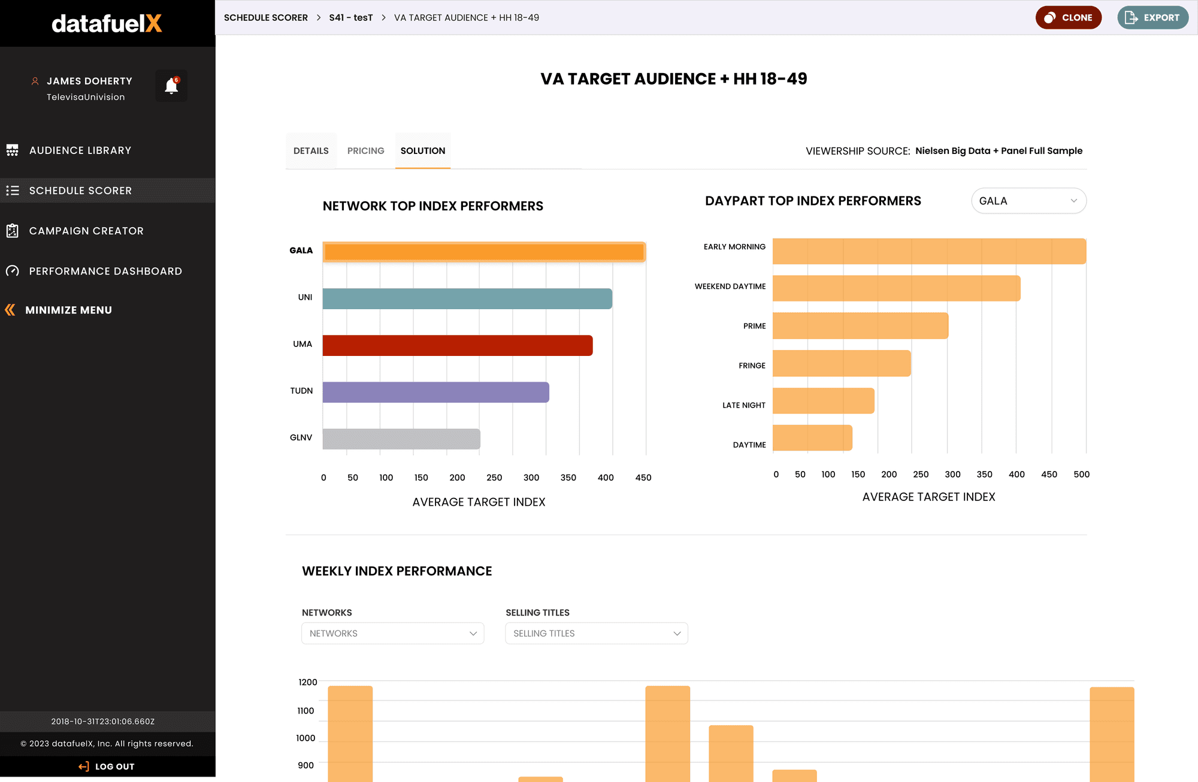
Task: Select the orange GALA network bar
Action: [x=484, y=252]
